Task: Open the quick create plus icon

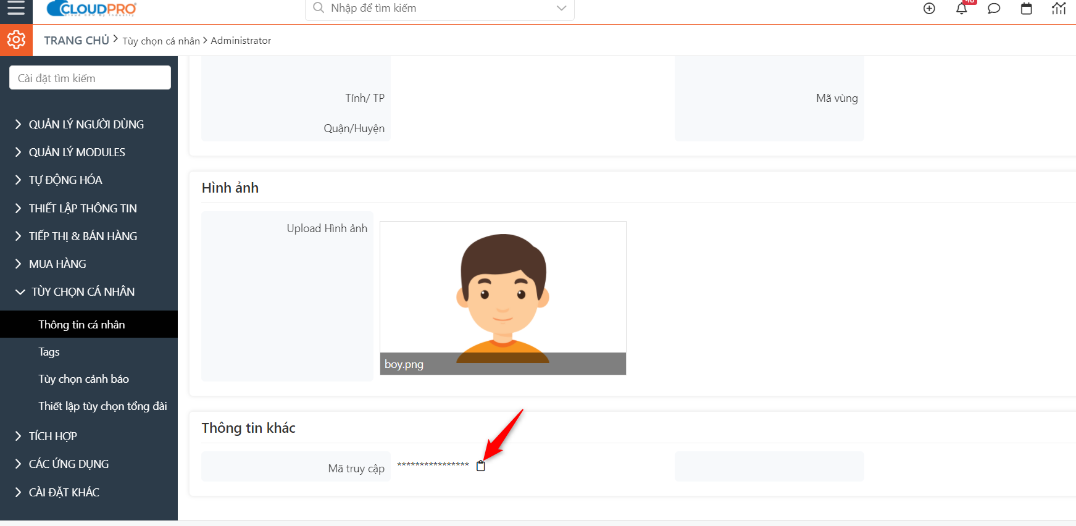Action: coord(929,9)
